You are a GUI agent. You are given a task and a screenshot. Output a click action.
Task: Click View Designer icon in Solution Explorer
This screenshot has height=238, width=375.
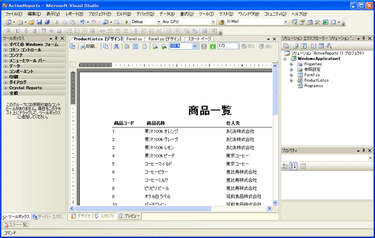[x=321, y=46]
